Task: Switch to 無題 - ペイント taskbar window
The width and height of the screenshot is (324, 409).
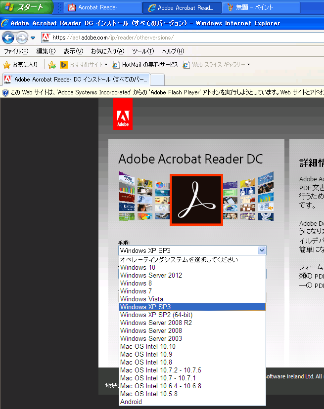Action: [x=261, y=7]
